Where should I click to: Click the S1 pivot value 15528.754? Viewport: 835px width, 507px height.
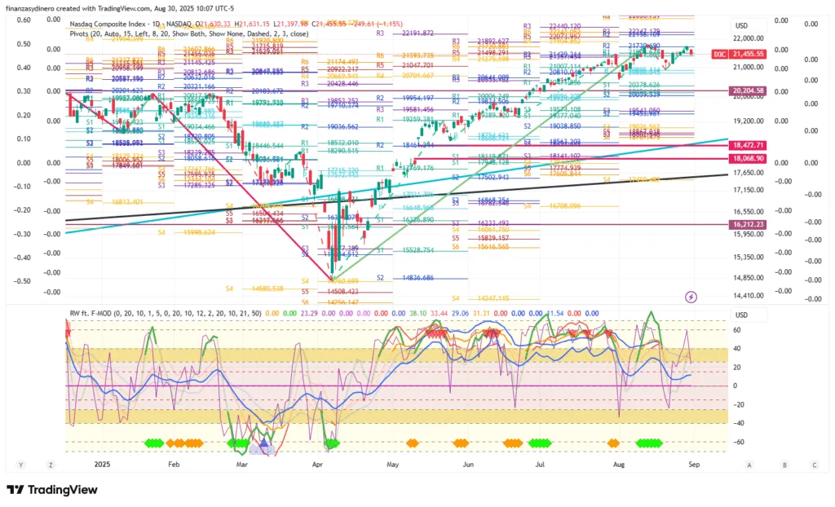(418, 250)
